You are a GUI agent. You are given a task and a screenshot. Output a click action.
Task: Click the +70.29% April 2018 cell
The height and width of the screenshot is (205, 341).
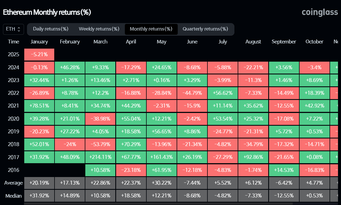click(131, 144)
